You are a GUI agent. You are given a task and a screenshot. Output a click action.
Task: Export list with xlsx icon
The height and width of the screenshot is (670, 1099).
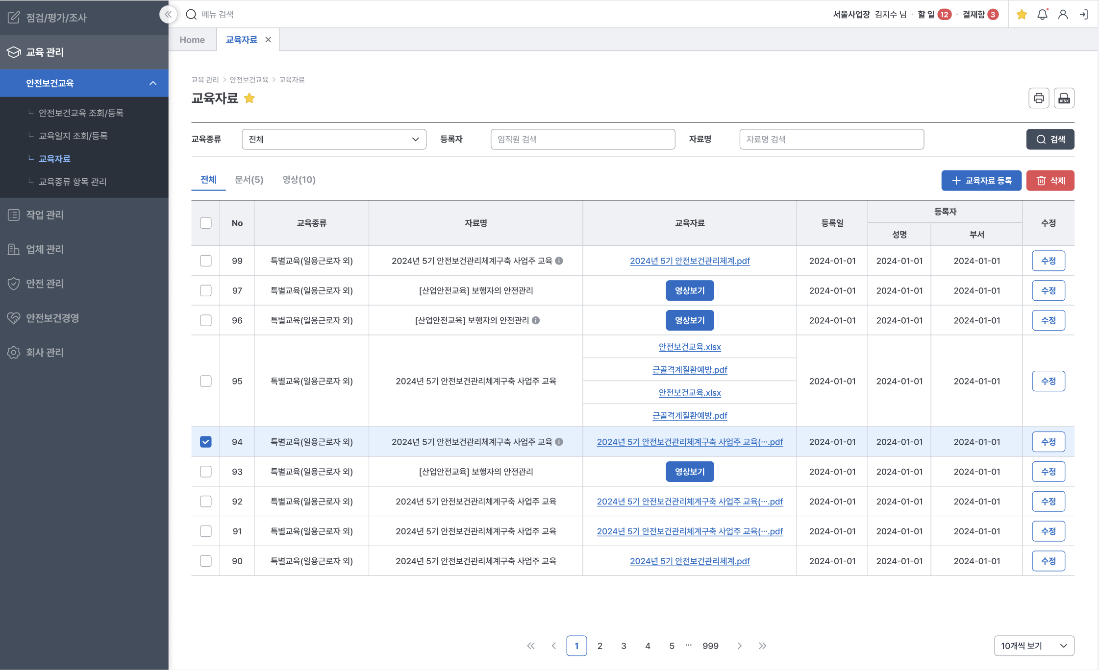[x=1064, y=98]
